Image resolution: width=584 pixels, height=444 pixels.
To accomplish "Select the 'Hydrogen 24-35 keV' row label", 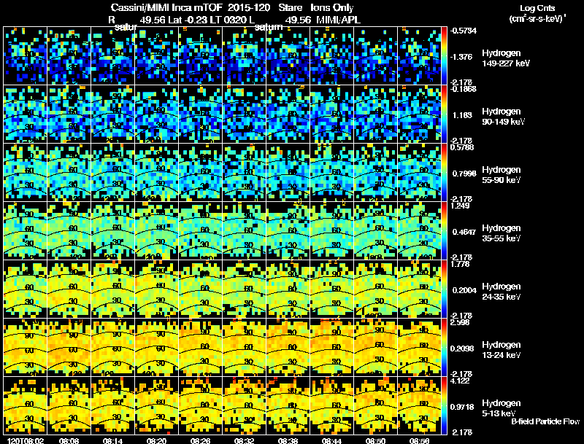I will coord(502,292).
